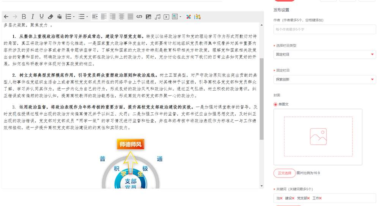Image resolution: width=387 pixels, height=206 pixels.
Task: Click the author name input field
Action: click(x=324, y=30)
